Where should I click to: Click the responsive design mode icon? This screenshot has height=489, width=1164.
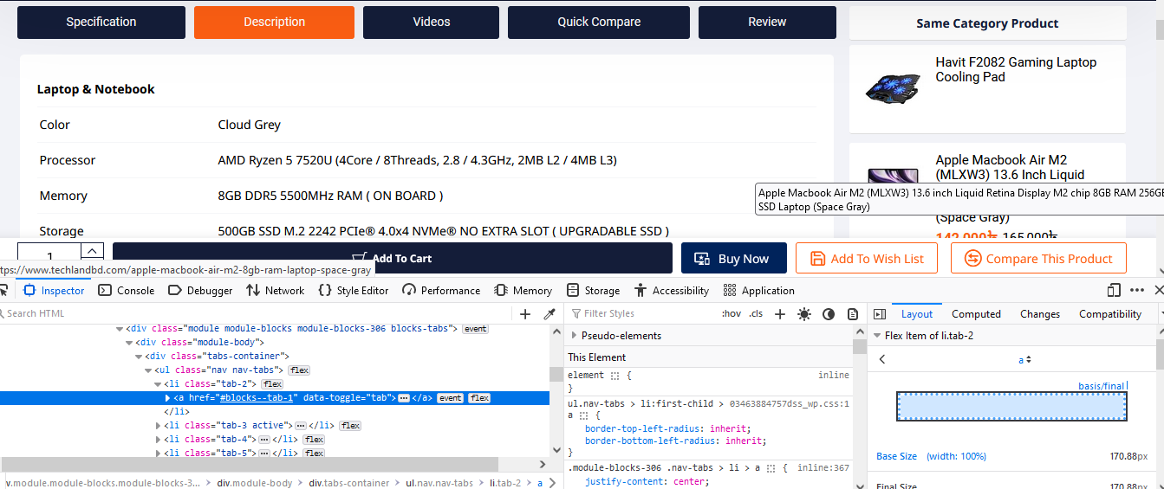(1114, 290)
